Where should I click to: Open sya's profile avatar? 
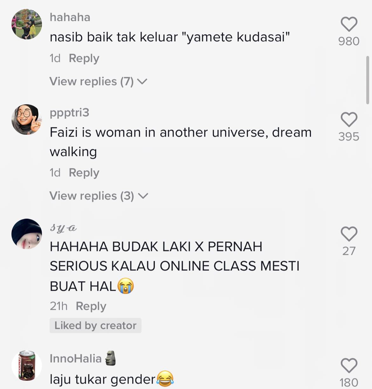27,234
